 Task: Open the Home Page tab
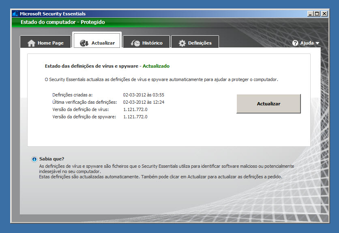(45, 42)
